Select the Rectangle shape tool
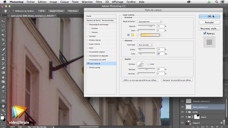Image resolution: width=228 pixels, height=128 pixels. (x=3, y=101)
